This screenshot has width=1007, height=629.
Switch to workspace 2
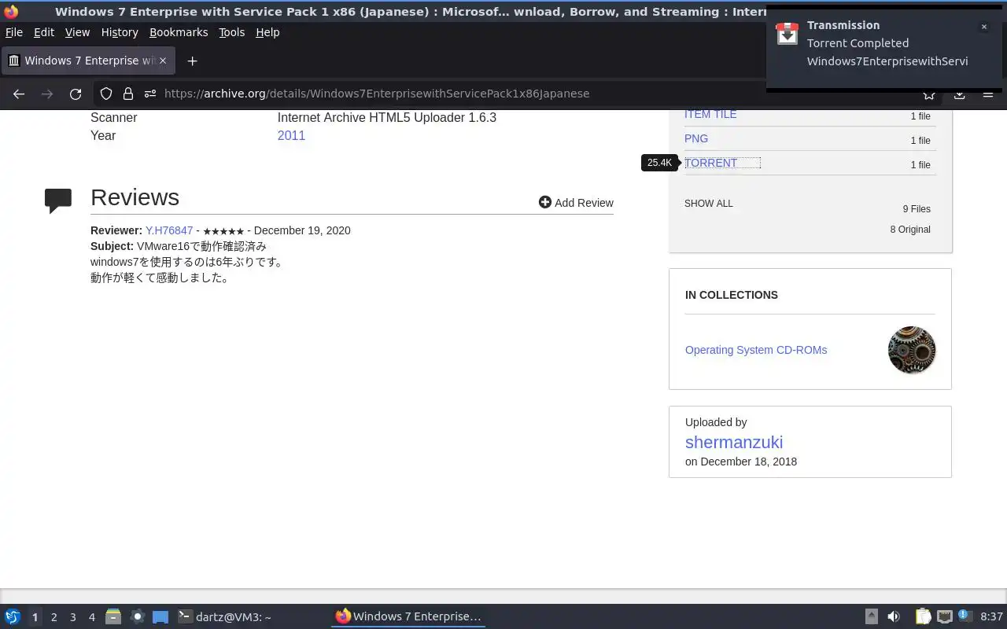[x=53, y=617]
